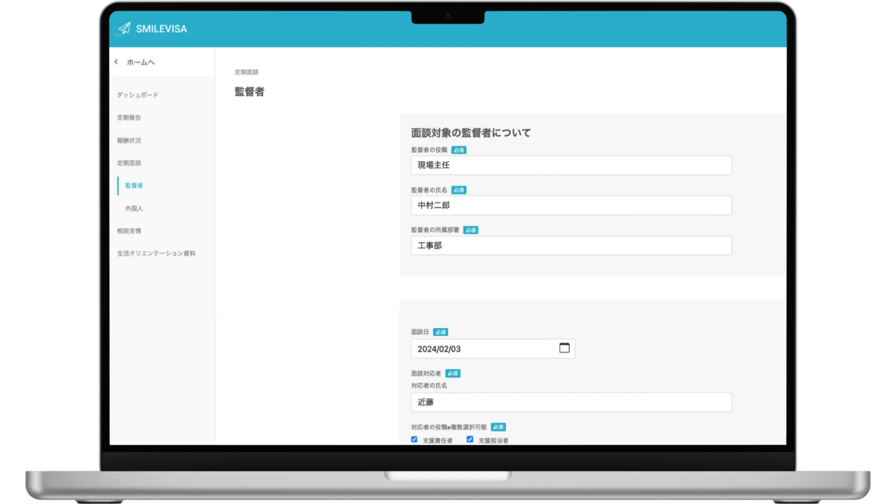The width and height of the screenshot is (896, 504).
Task: Open 定期報告 in the sidebar
Action: (129, 118)
